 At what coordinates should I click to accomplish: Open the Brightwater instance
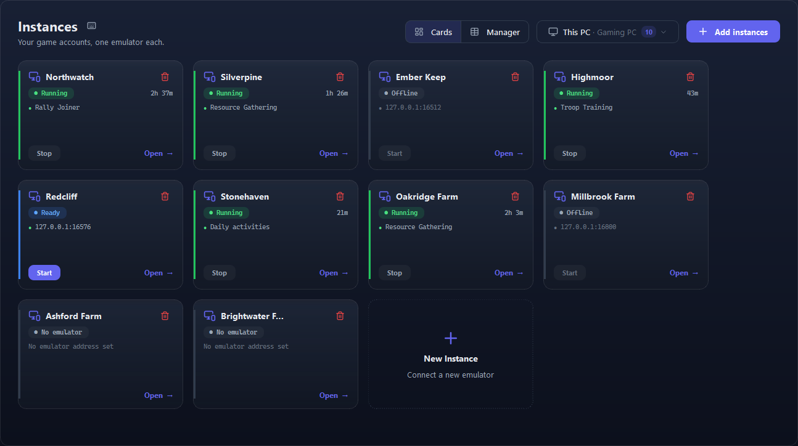pos(334,395)
